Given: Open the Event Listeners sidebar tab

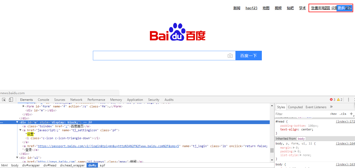Looking at the screenshot, I should coord(316,107).
